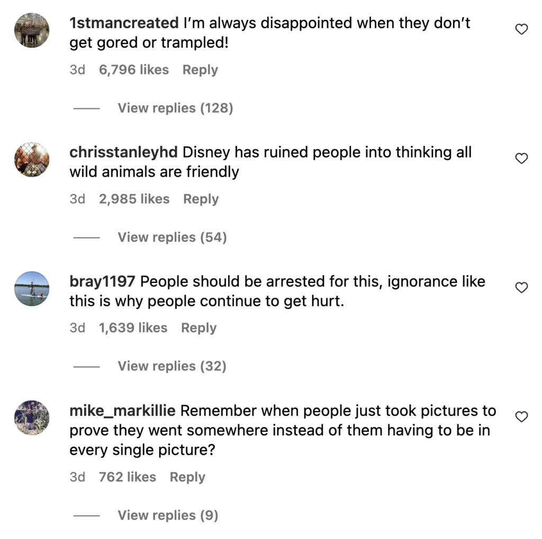The image size is (542, 539).
Task: View bray1197's profile photo
Action: tap(32, 288)
